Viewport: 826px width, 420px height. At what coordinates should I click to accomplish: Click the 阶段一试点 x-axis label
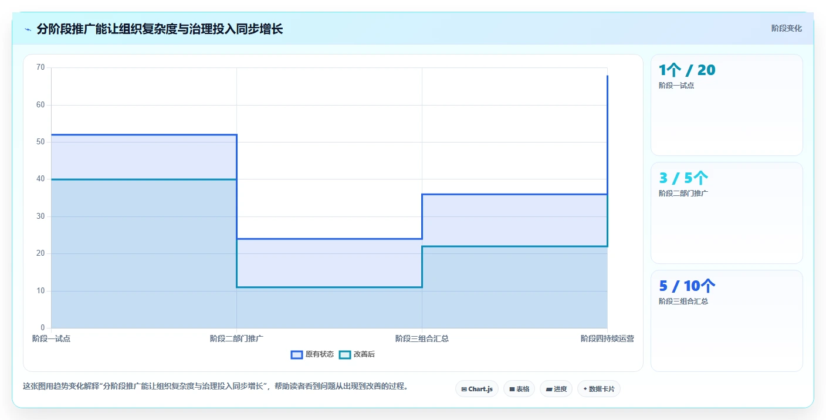(x=51, y=338)
